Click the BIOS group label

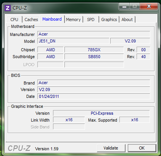coord(16,75)
